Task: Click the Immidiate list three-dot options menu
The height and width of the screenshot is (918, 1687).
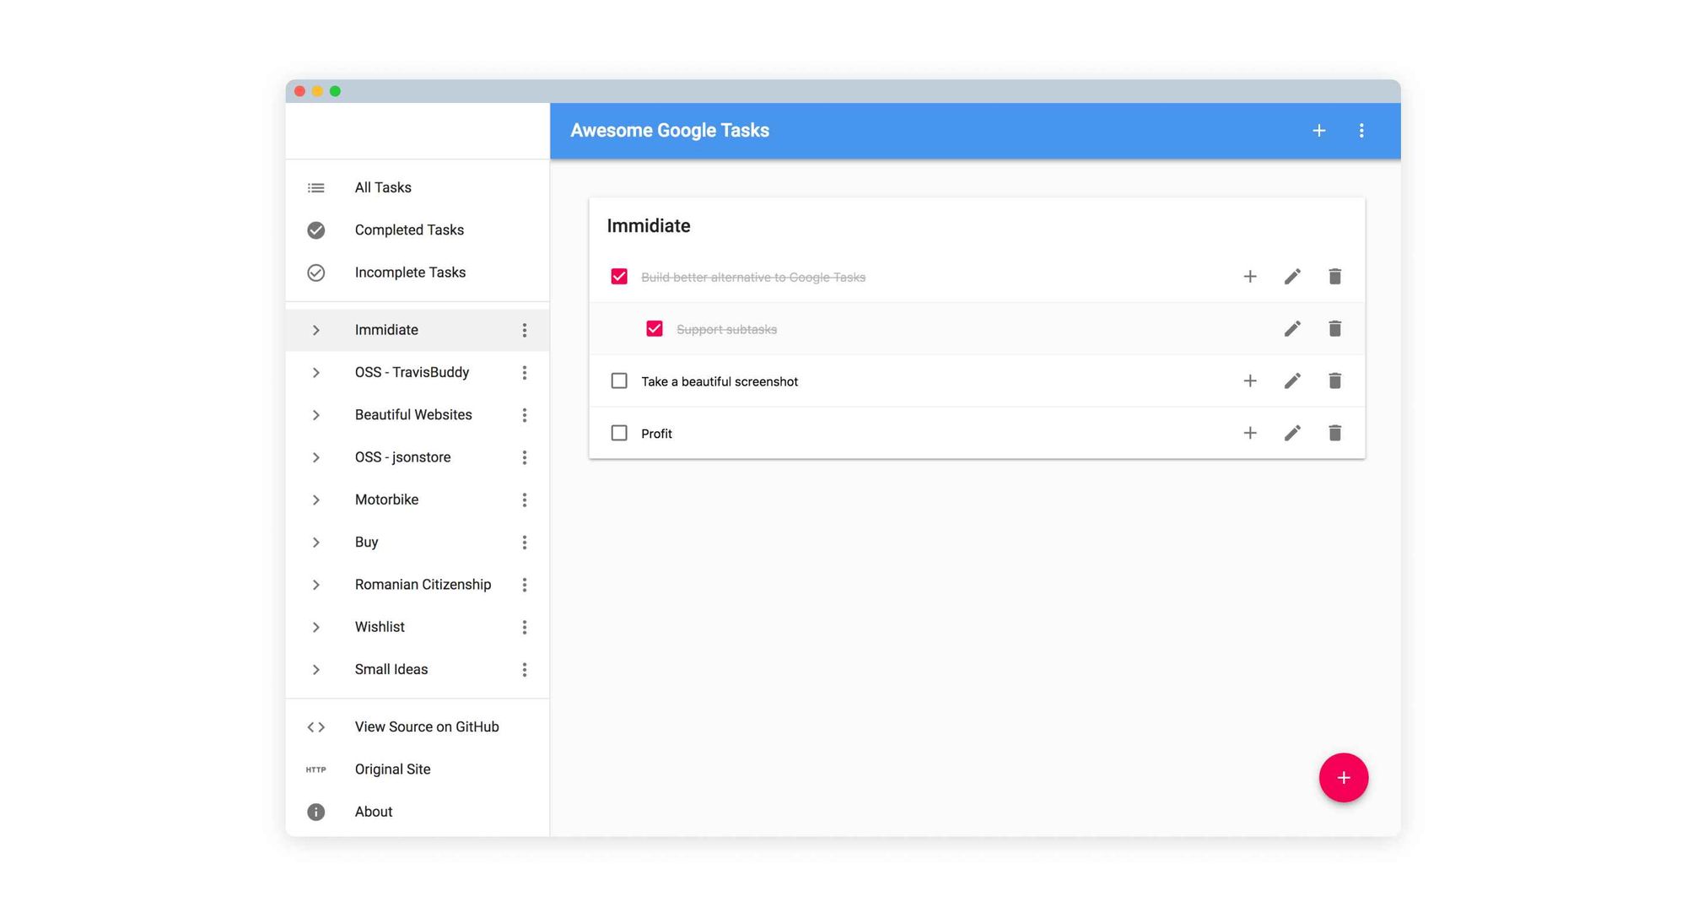Action: (x=525, y=330)
